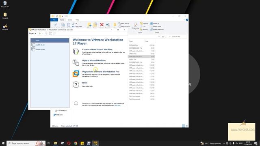
Task: Click the Properties icon in Explorer ribbon
Action: pos(136,25)
